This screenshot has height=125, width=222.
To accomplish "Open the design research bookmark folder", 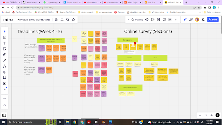I will coord(86,12).
